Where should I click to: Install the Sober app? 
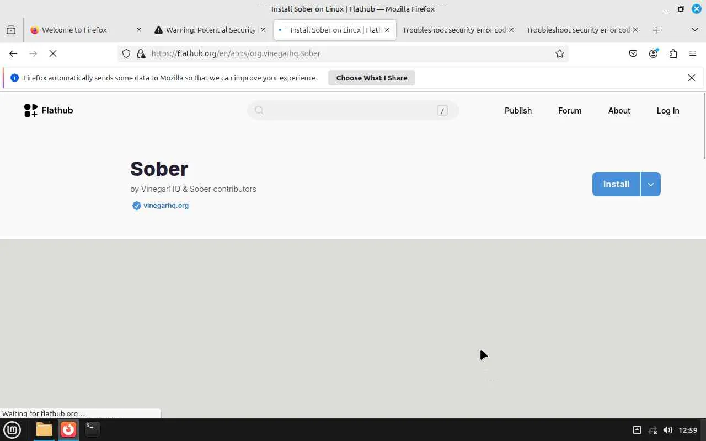click(x=616, y=184)
